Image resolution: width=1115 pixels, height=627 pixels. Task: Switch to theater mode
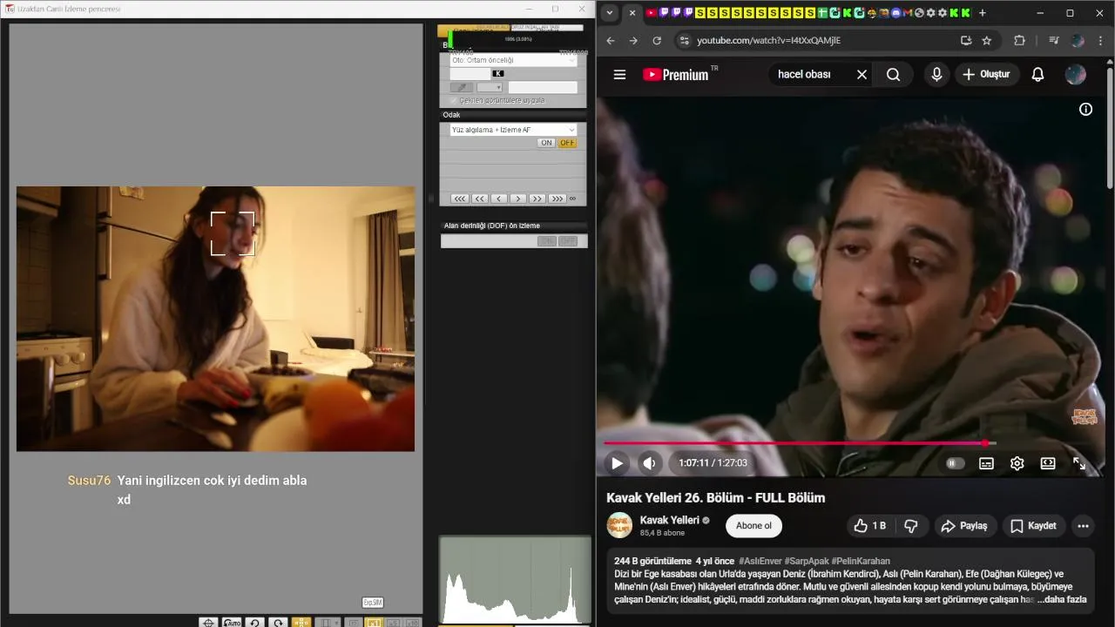click(x=1048, y=463)
